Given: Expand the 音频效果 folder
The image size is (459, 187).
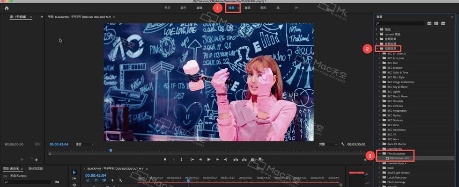Looking at the screenshot, I should [x=378, y=39].
